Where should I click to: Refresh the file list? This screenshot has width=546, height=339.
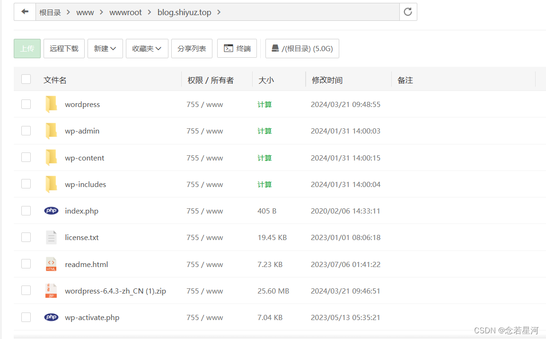408,12
